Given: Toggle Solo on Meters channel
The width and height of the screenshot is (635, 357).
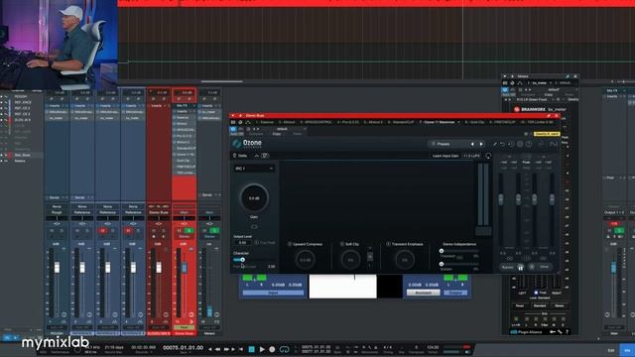Looking at the screenshot, I should point(214,231).
